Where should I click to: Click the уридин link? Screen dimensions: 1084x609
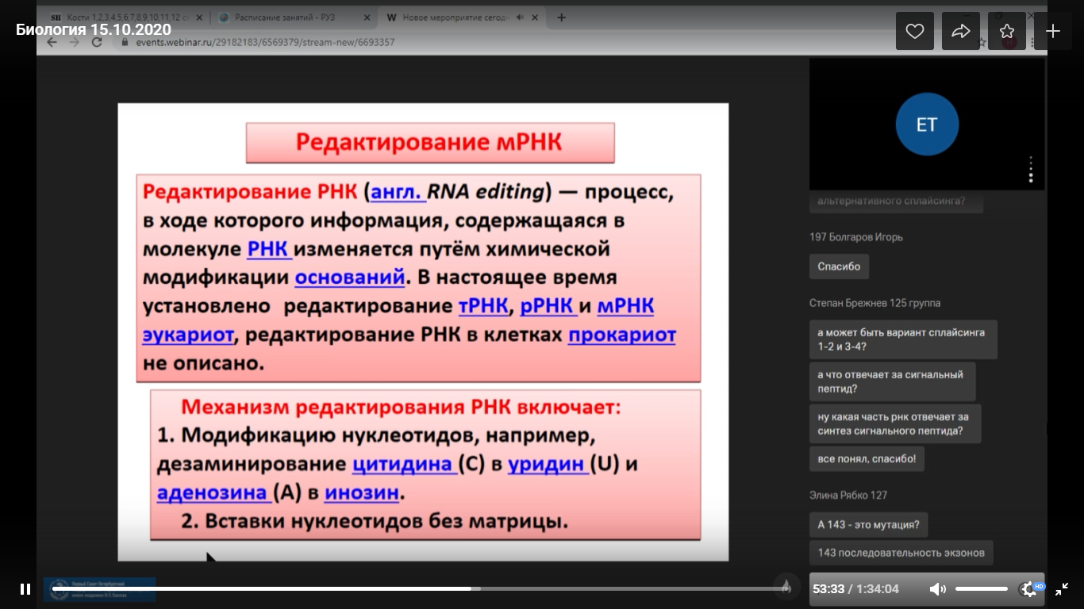[x=548, y=465]
